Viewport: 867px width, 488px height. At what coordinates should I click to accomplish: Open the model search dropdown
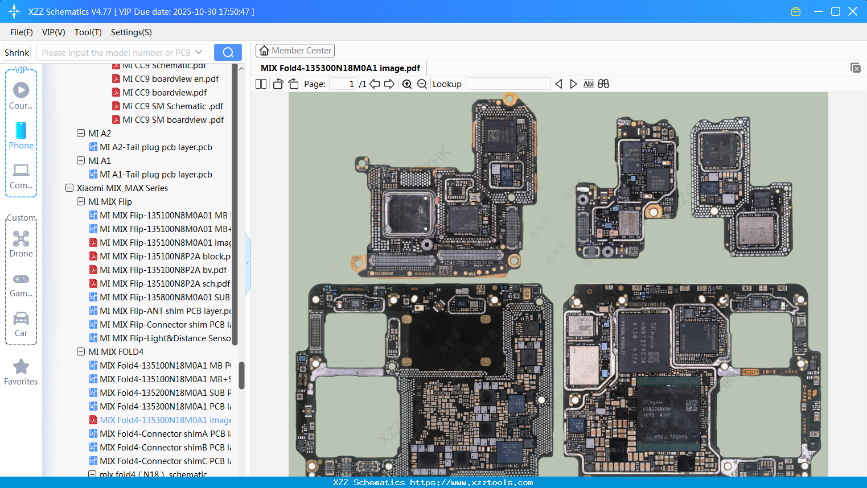point(198,52)
